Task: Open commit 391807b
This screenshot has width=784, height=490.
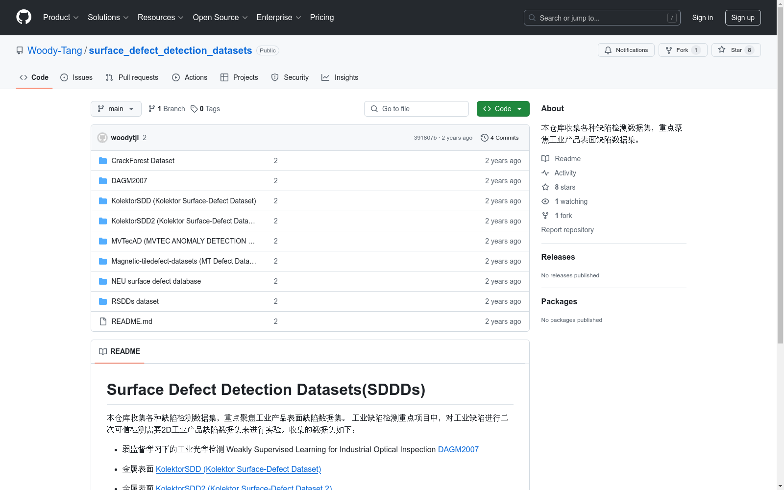Action: pyautogui.click(x=425, y=138)
